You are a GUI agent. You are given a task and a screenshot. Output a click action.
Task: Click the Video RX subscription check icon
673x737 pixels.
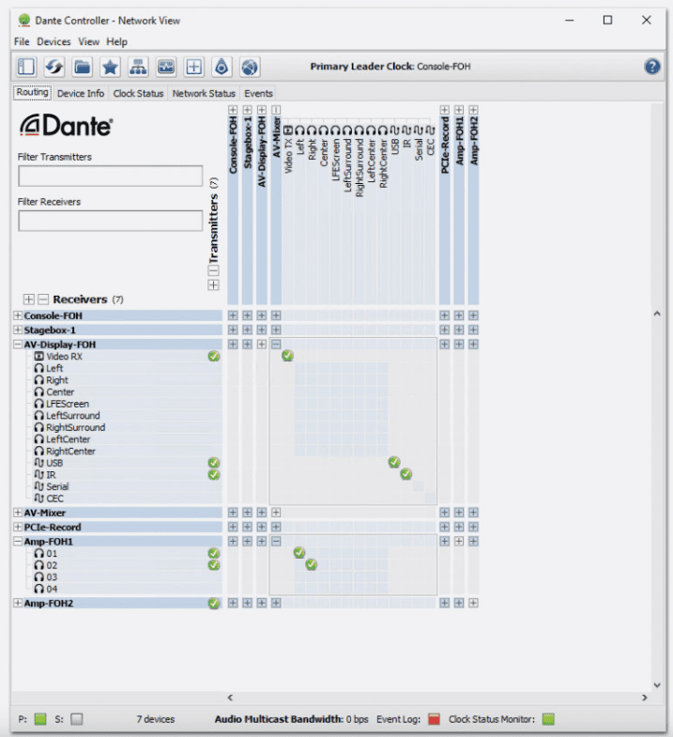tap(214, 356)
